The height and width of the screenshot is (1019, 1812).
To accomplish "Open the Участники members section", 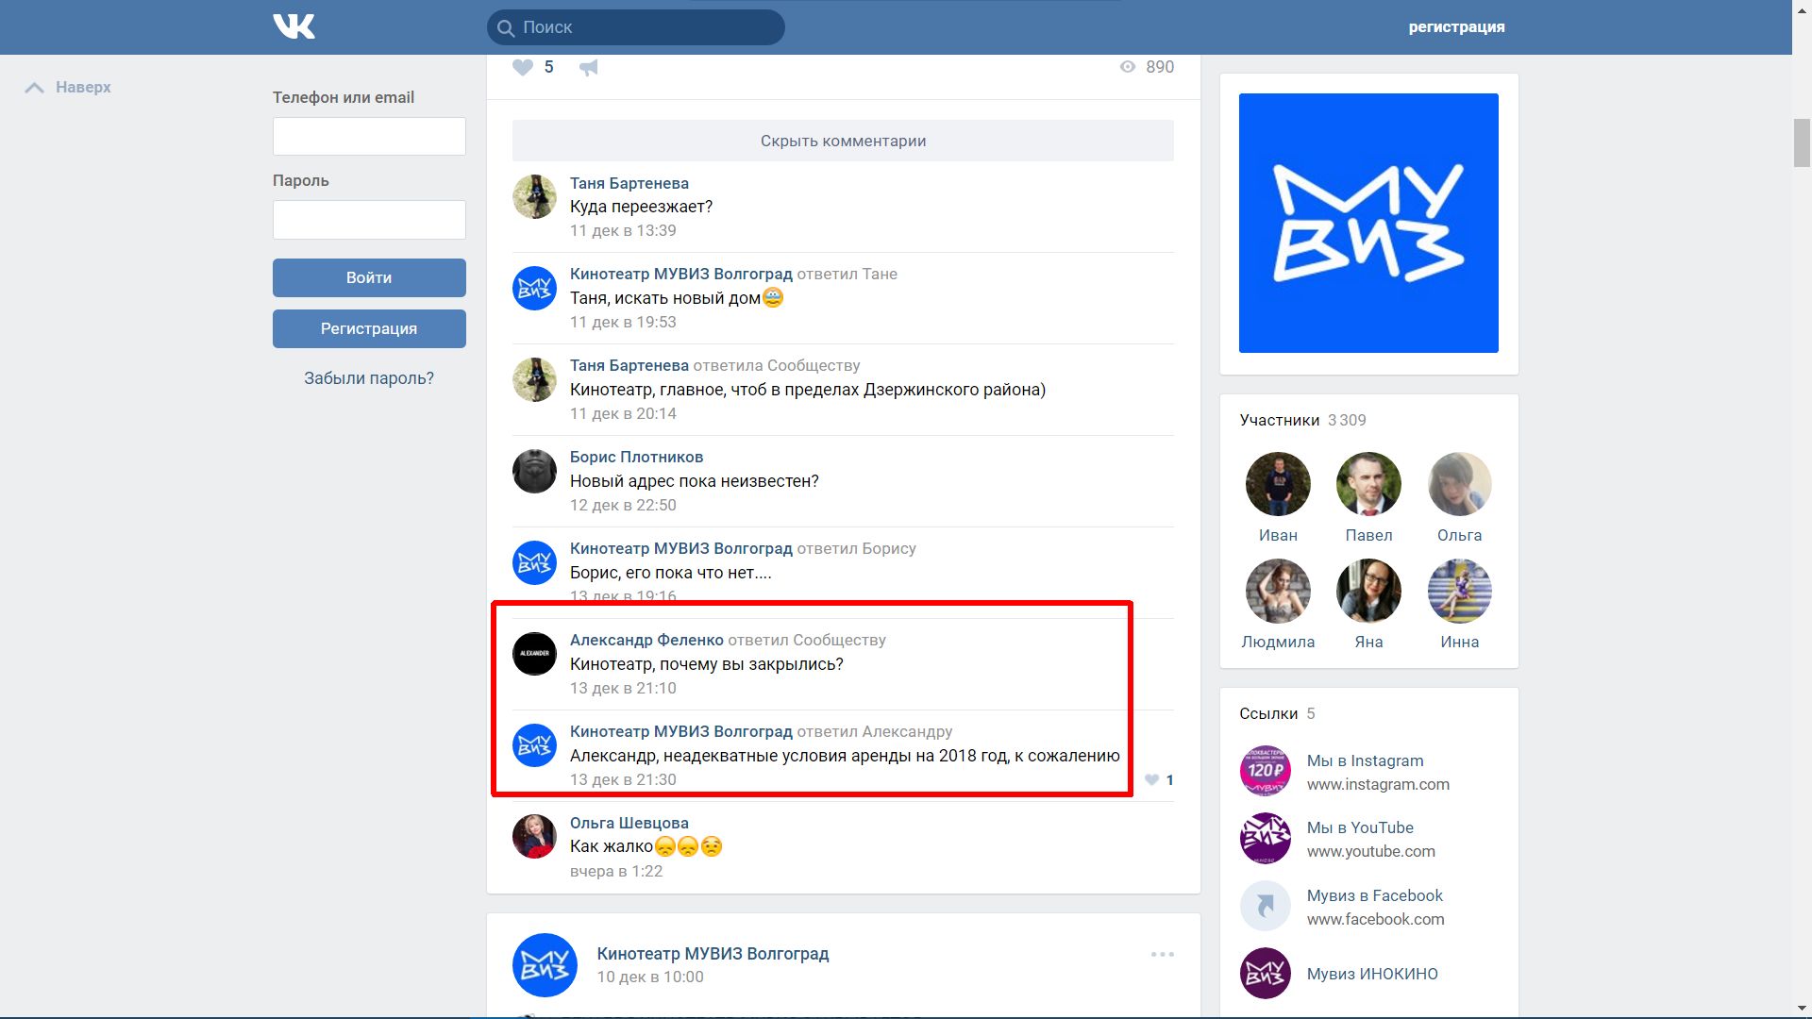I will pyautogui.click(x=1279, y=420).
